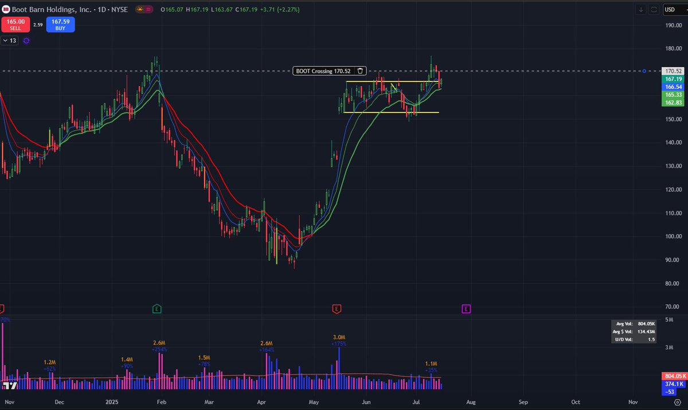
Task: Click the red 165.00 SELL button
Action: (x=15, y=24)
